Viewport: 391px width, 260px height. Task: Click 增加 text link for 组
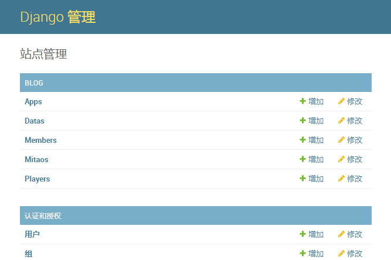(x=316, y=254)
